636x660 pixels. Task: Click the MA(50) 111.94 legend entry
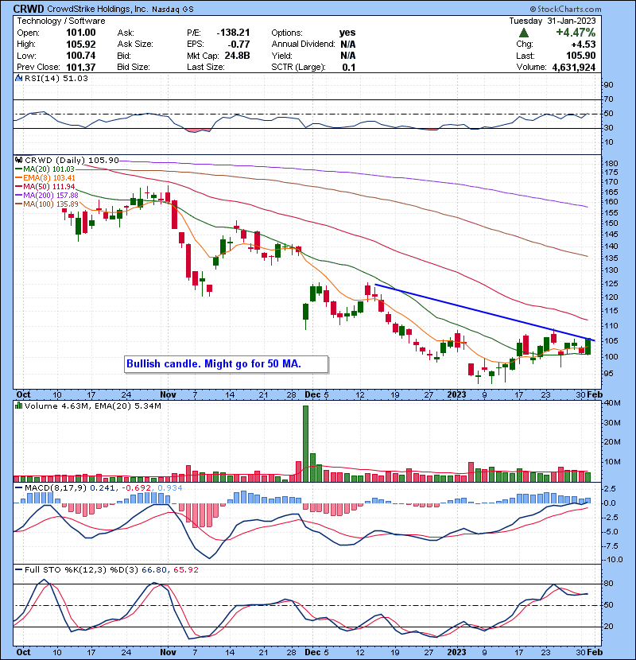pos(45,186)
